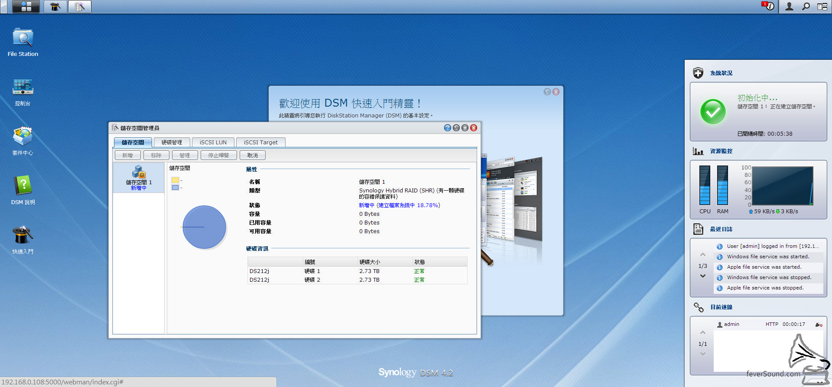
Task: Switch to the 硬碟管理 tab
Action: [172, 142]
